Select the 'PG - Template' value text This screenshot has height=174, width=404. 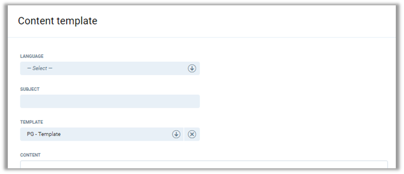pyautogui.click(x=44, y=134)
